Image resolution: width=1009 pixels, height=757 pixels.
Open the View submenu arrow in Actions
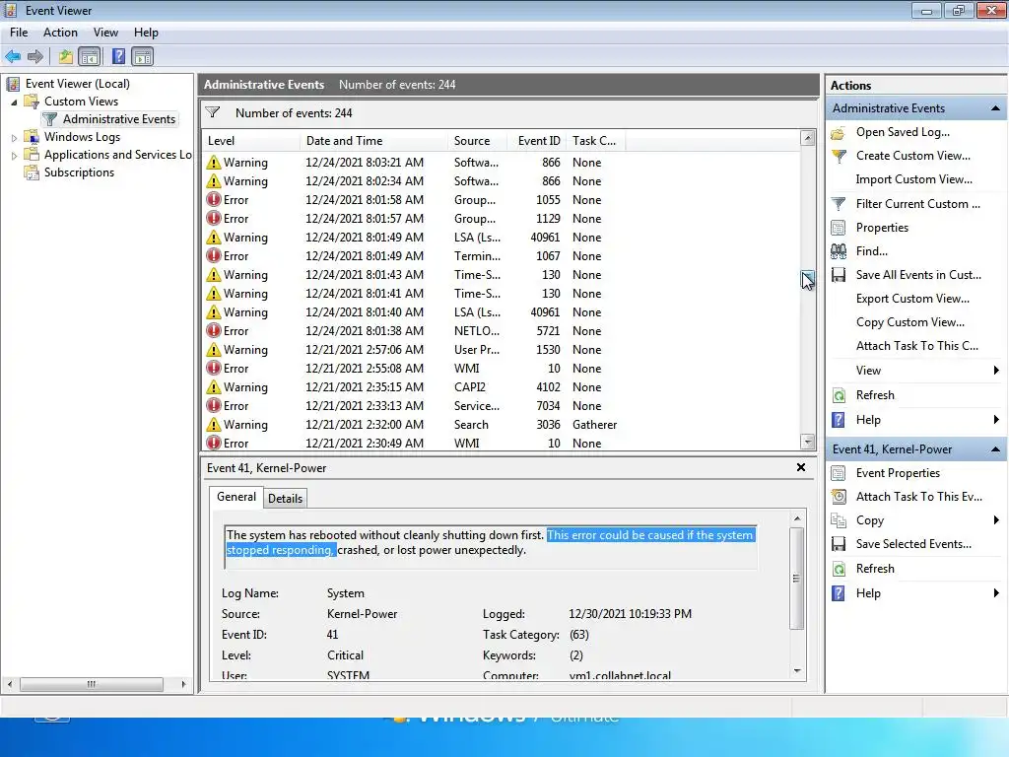996,371
